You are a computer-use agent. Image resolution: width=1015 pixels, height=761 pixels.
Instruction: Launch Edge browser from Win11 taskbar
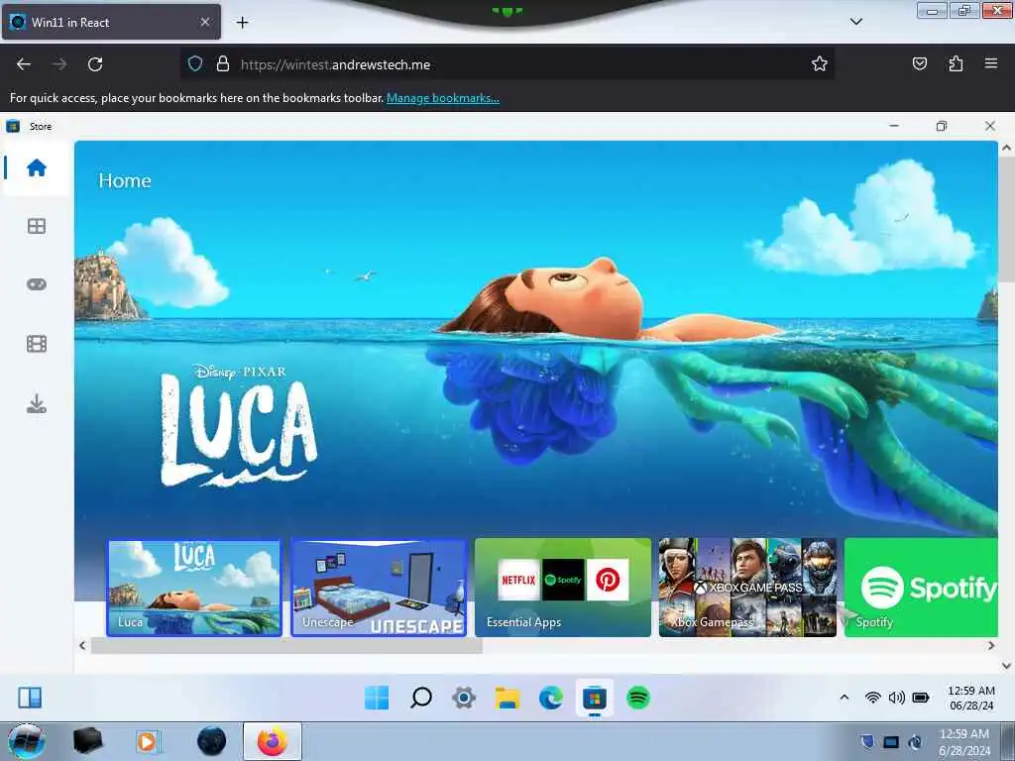point(551,698)
